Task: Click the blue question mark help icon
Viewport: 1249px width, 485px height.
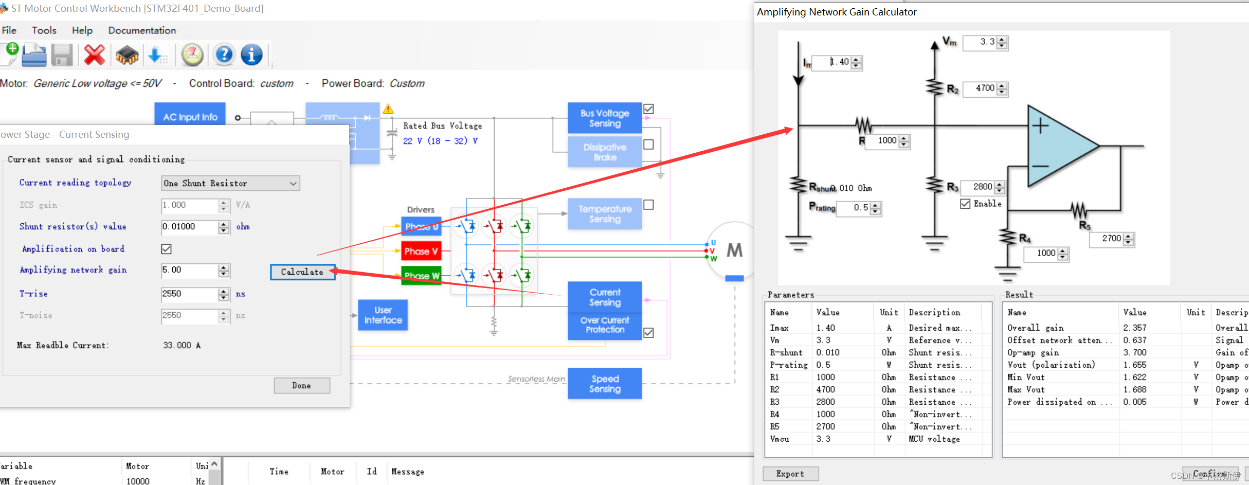Action: point(224,55)
